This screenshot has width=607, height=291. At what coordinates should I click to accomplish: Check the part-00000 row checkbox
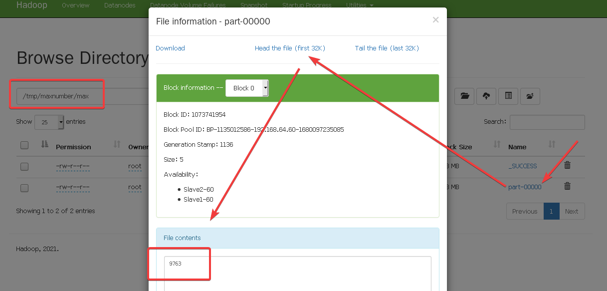click(24, 188)
